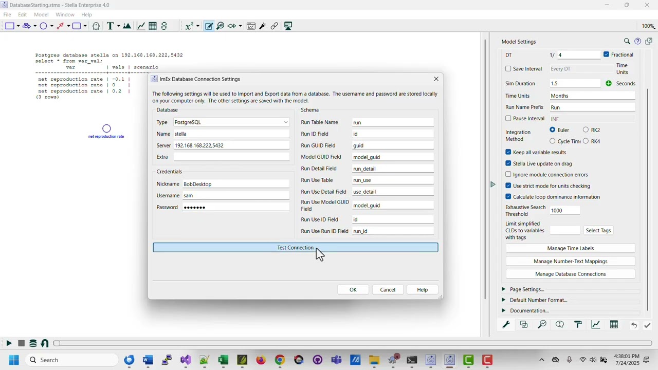Click the undo arrow in panel
Viewport: 658px width, 370px height.
(634, 325)
